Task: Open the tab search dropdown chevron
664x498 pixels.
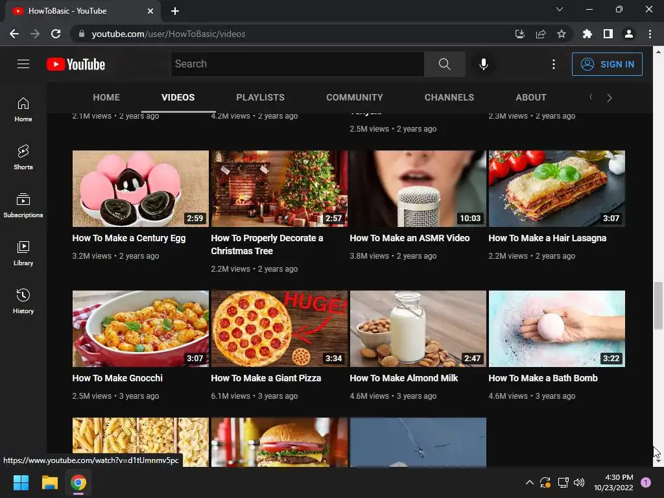Action: click(560, 9)
